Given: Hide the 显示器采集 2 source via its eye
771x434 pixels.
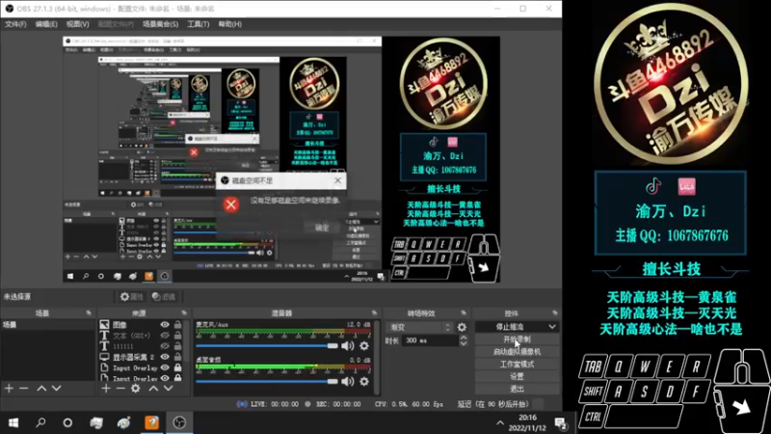Looking at the screenshot, I should click(x=165, y=357).
